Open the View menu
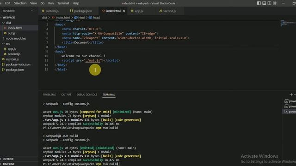 (33, 3)
